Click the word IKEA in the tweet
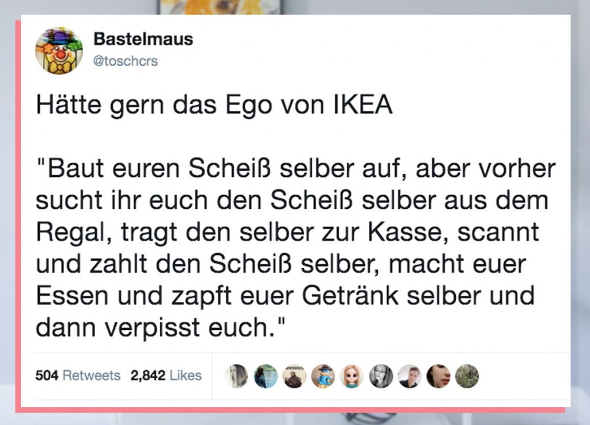Viewport: 590px width, 425px height. tap(363, 106)
